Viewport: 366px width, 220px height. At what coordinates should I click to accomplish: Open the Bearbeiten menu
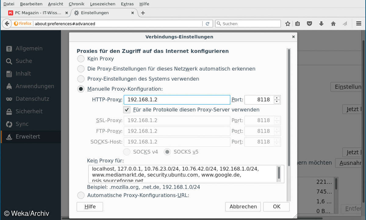pos(31,4)
